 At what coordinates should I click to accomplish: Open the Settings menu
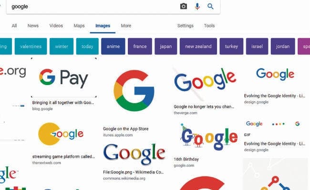point(185,26)
